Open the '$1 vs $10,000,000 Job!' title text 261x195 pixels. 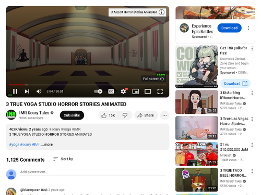(x=234, y=147)
